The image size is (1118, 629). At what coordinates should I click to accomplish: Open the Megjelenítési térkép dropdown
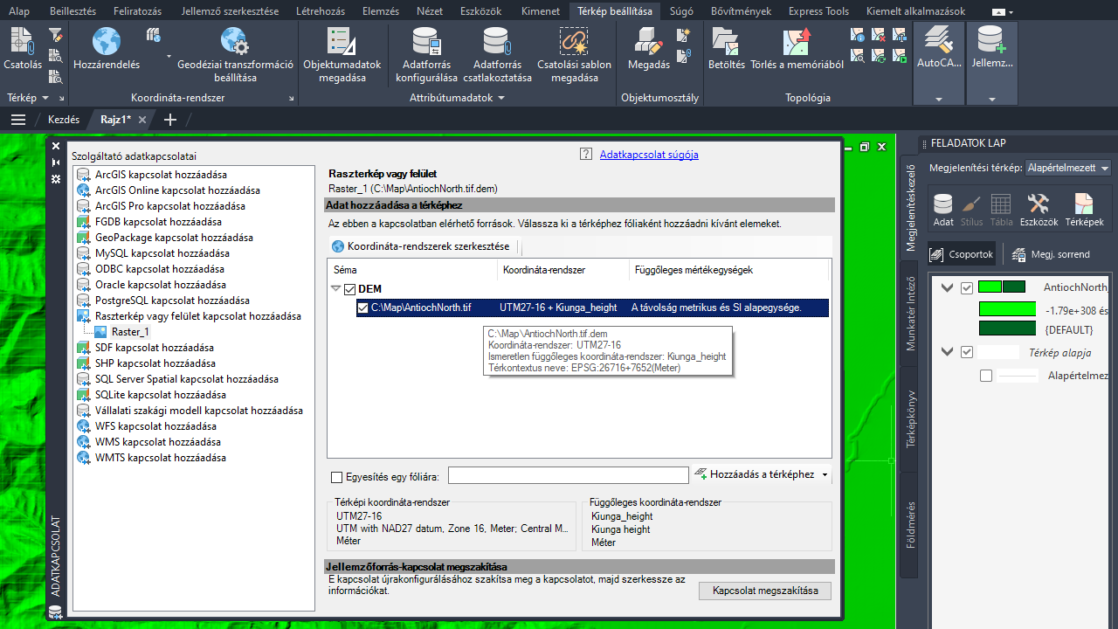pos(1069,168)
